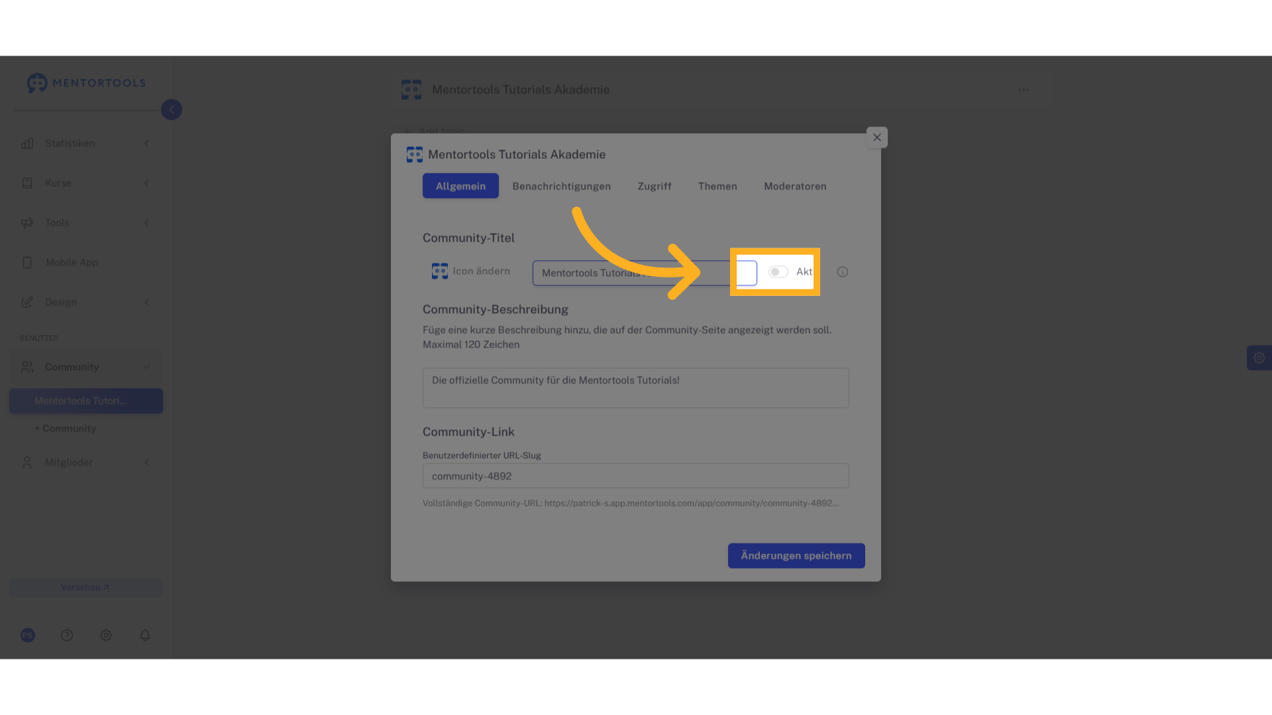
Task: Open the Benachrichtigungen tab
Action: (562, 186)
